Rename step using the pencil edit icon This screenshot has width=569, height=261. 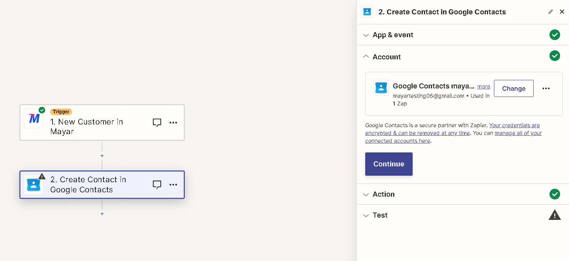tap(550, 12)
